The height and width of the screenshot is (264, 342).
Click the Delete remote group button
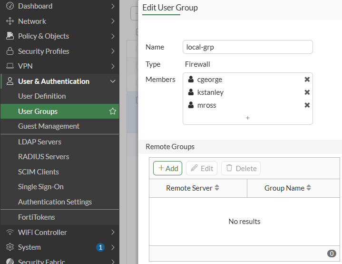[x=241, y=168]
